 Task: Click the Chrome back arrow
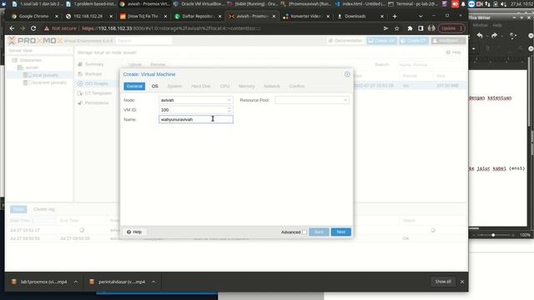coord(12,28)
